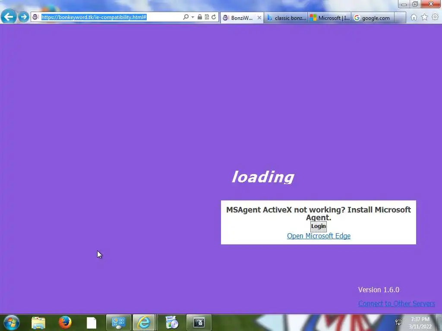Screen dimensions: 442x331
Task: Restore the window with the restore button
Action: coord(415,4)
